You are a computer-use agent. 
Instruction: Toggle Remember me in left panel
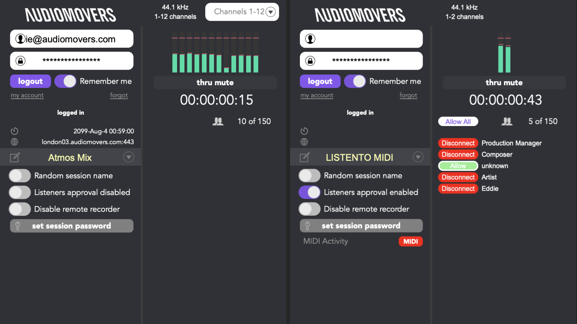click(x=65, y=81)
